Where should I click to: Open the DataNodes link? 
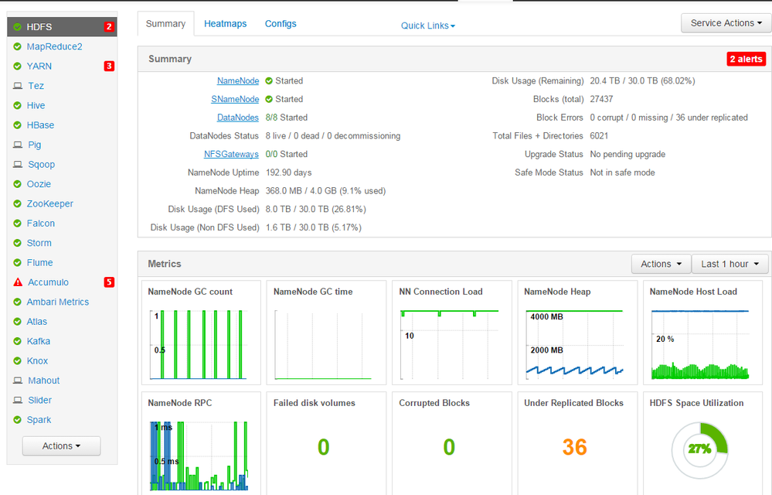click(237, 118)
